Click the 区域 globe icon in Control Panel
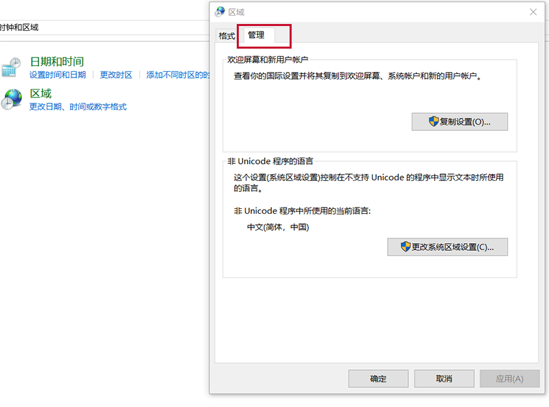This screenshot has width=549, height=407. [x=11, y=99]
